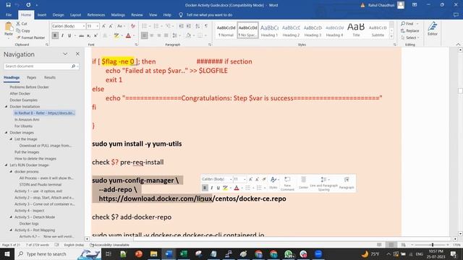Copy the selected text via ribbon
This screenshot has width=463, height=260.
click(23, 30)
